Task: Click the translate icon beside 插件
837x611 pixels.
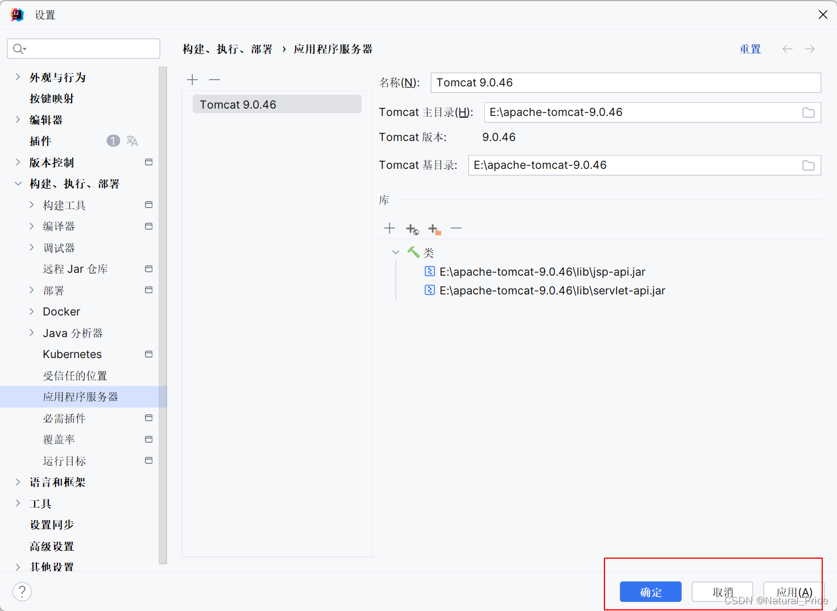Action: coord(132,141)
